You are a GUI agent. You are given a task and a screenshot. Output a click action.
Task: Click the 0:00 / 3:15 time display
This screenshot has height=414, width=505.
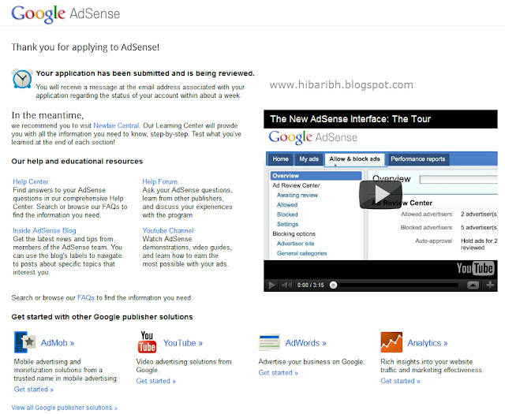coord(310,285)
